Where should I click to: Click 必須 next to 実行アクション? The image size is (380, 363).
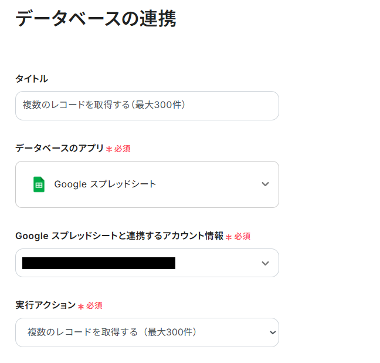pyautogui.click(x=94, y=305)
